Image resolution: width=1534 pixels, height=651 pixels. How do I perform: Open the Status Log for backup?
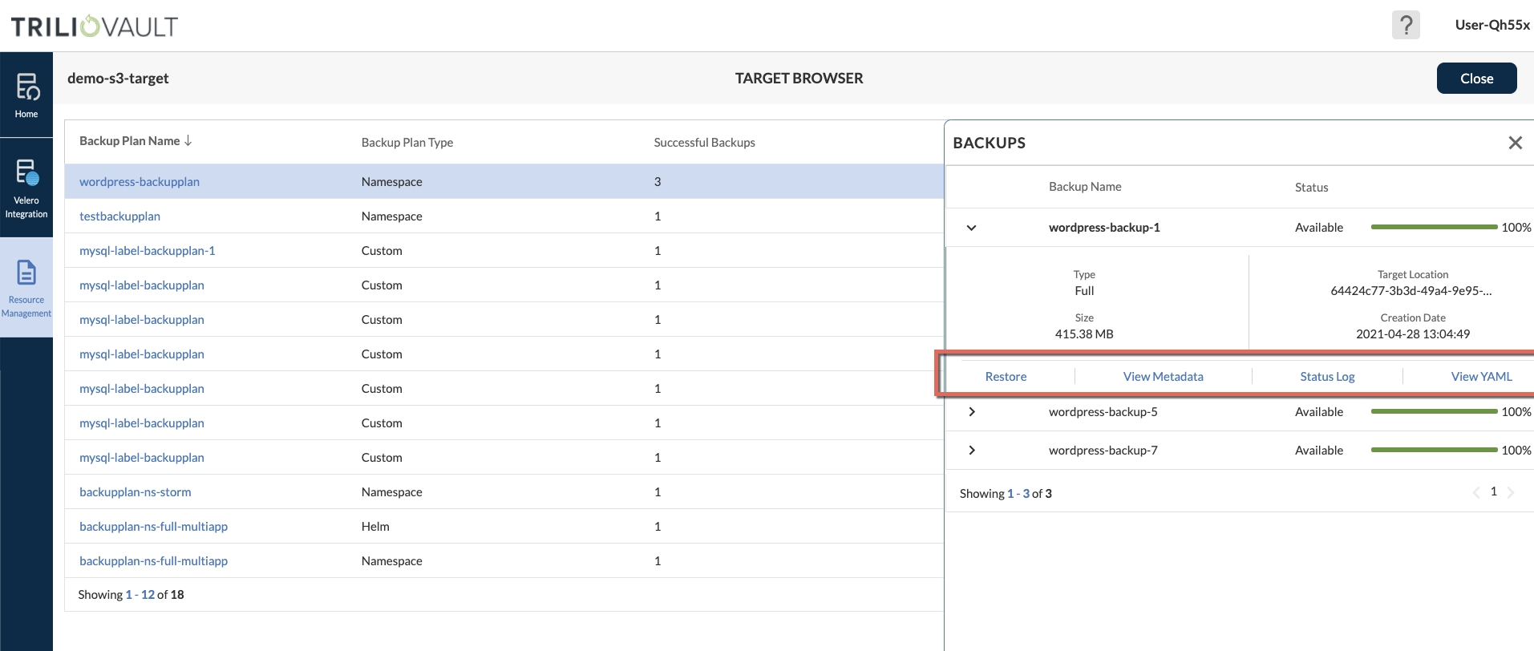tap(1327, 377)
